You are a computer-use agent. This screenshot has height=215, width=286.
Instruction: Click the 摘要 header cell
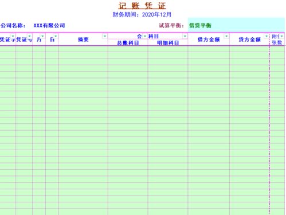click(83, 40)
